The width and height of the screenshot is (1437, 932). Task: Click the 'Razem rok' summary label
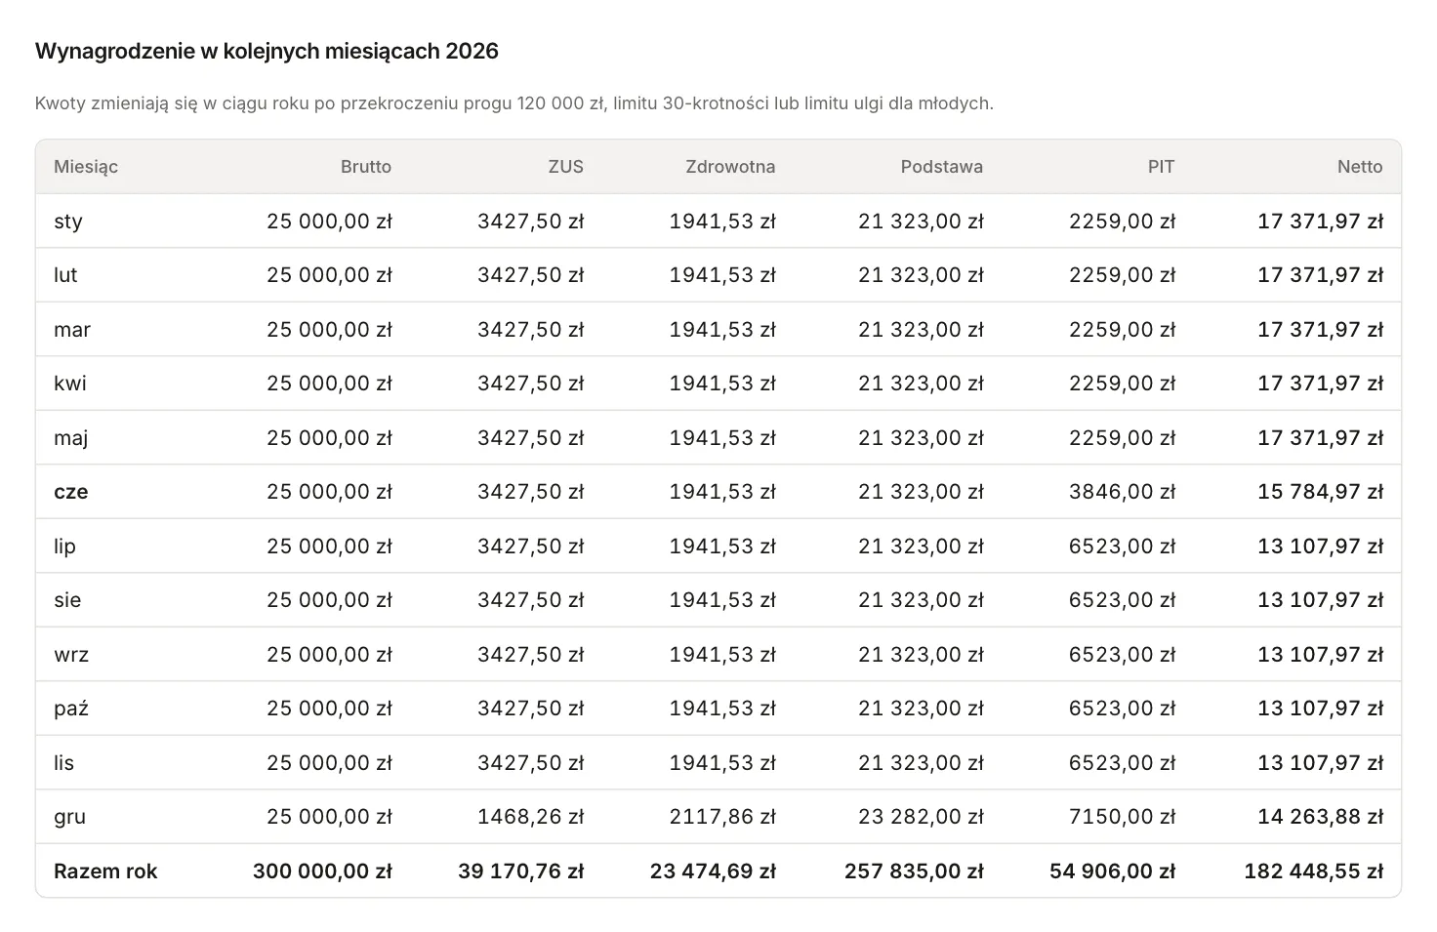pos(105,871)
